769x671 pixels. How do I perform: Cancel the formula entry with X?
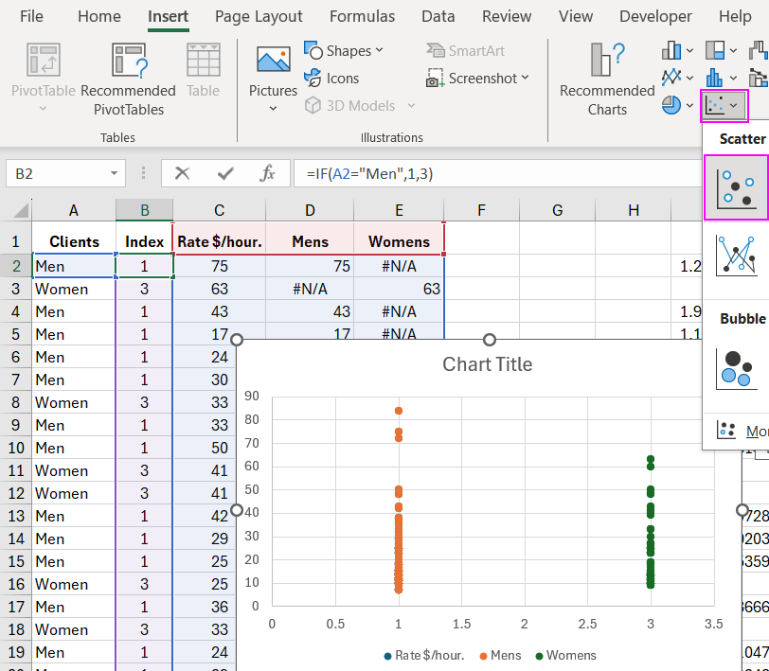tap(183, 173)
